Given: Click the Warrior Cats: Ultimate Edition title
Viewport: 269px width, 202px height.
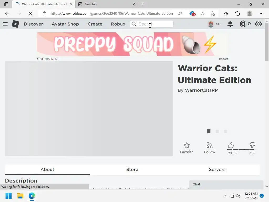Looking at the screenshot, I should coord(214,74).
